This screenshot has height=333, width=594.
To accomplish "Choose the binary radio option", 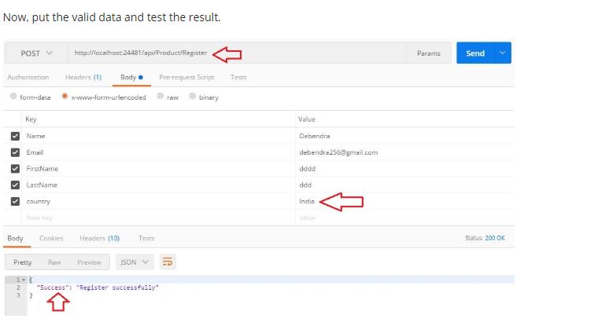I will pyautogui.click(x=193, y=97).
